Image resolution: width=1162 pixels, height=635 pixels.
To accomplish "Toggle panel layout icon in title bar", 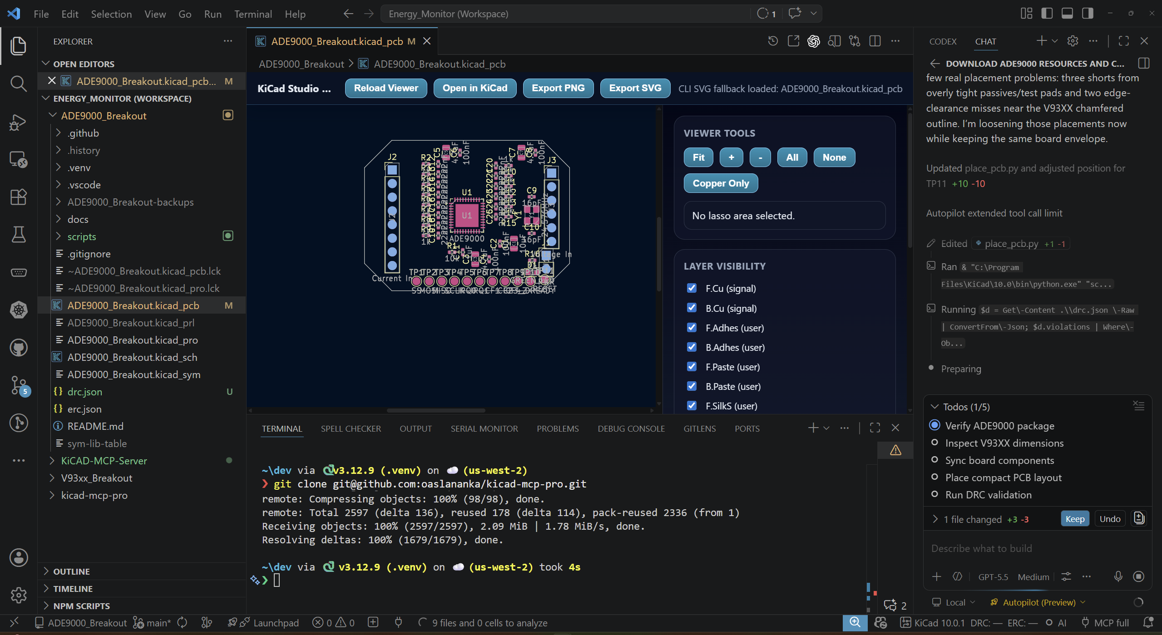I will (1067, 14).
